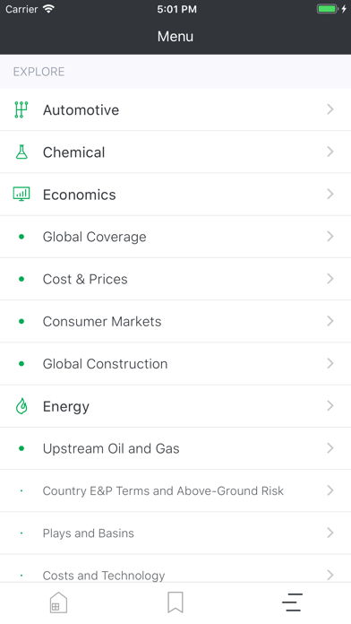Open chevron next to Global Coverage
The height and width of the screenshot is (624, 351).
(330, 237)
